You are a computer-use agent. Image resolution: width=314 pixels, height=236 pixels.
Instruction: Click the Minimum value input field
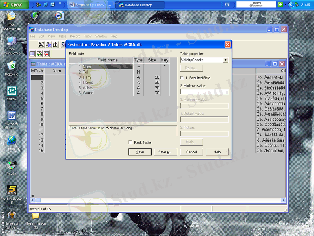coord(204,92)
